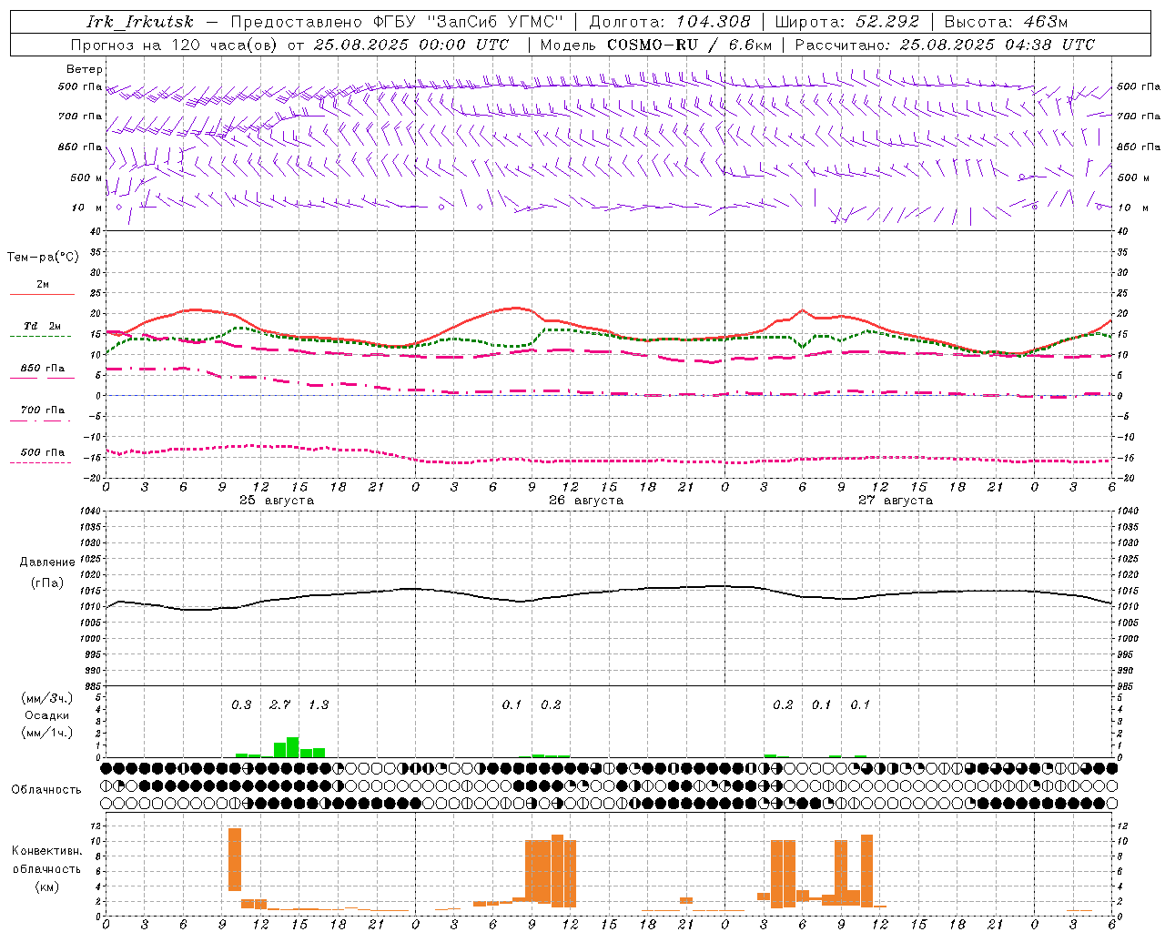This screenshot has height=932, width=1165.
Task: Select the Конвективн. panel label
Action: point(47,851)
